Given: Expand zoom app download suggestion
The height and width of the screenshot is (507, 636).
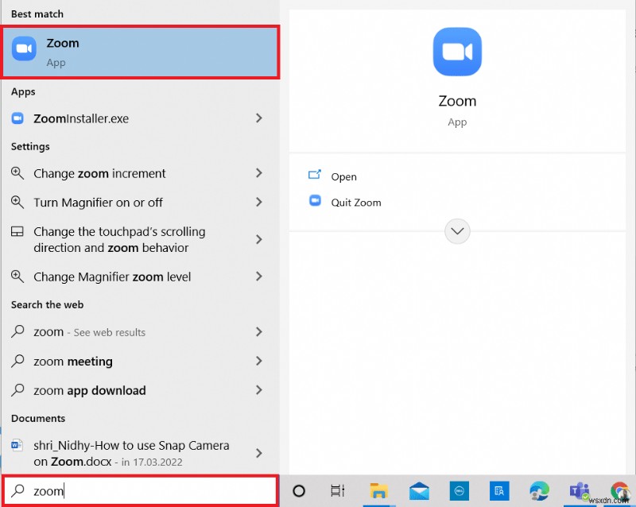Looking at the screenshot, I should click(258, 390).
